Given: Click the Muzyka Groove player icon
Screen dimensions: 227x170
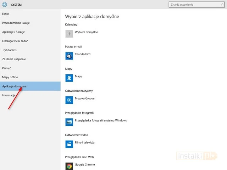Looking at the screenshot, I should click(x=69, y=100).
